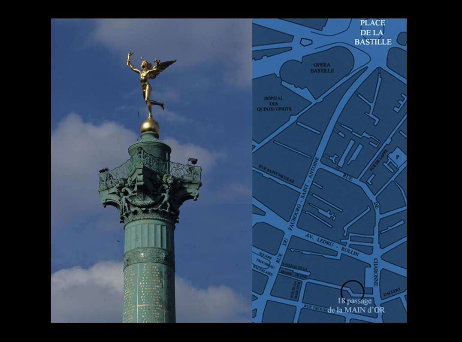Click the CHARONNE street label
The image size is (462, 342).
[375, 272]
